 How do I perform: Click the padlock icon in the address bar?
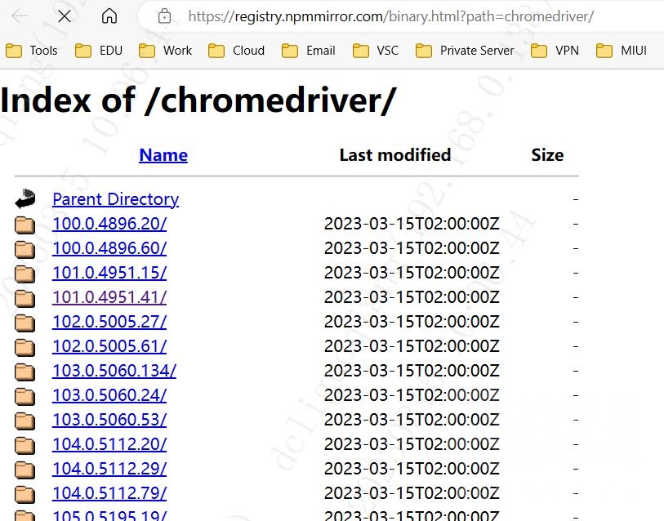click(166, 16)
